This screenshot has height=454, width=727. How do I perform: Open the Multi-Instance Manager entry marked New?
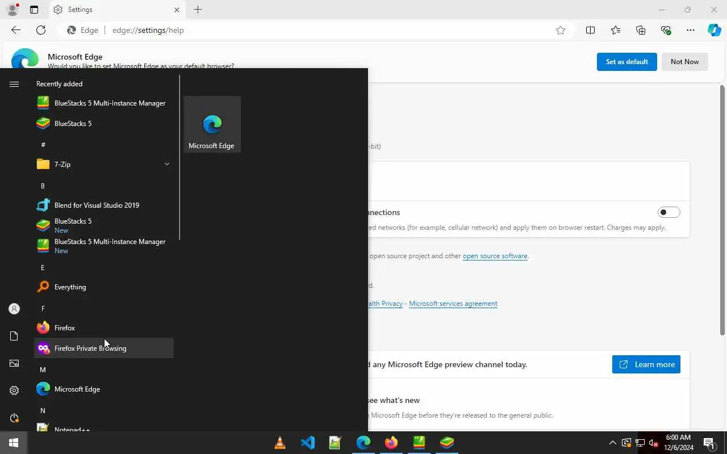tap(103, 246)
